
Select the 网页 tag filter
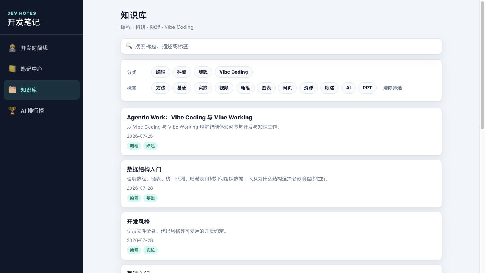(x=288, y=88)
